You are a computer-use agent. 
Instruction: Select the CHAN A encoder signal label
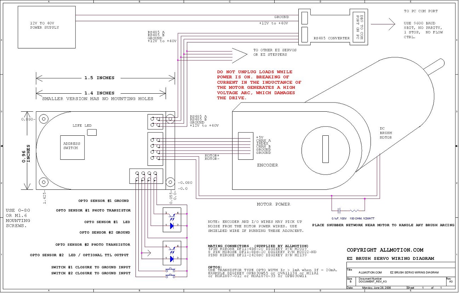pyautogui.click(x=264, y=141)
